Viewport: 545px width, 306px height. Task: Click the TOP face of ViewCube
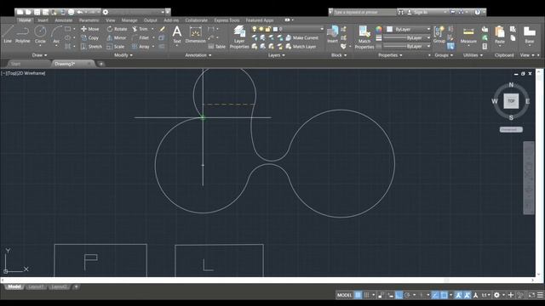pos(511,101)
